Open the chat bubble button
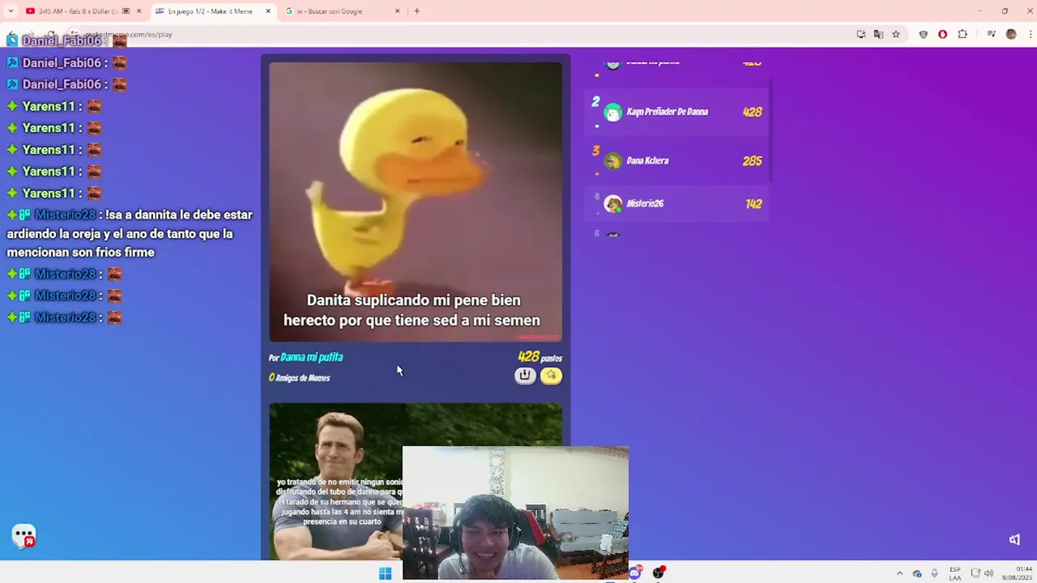The width and height of the screenshot is (1037, 583). tap(23, 535)
